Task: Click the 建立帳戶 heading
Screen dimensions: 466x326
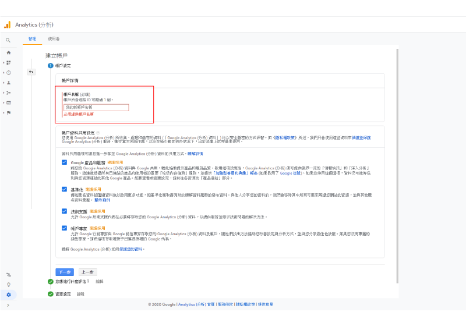Action: 57,55
